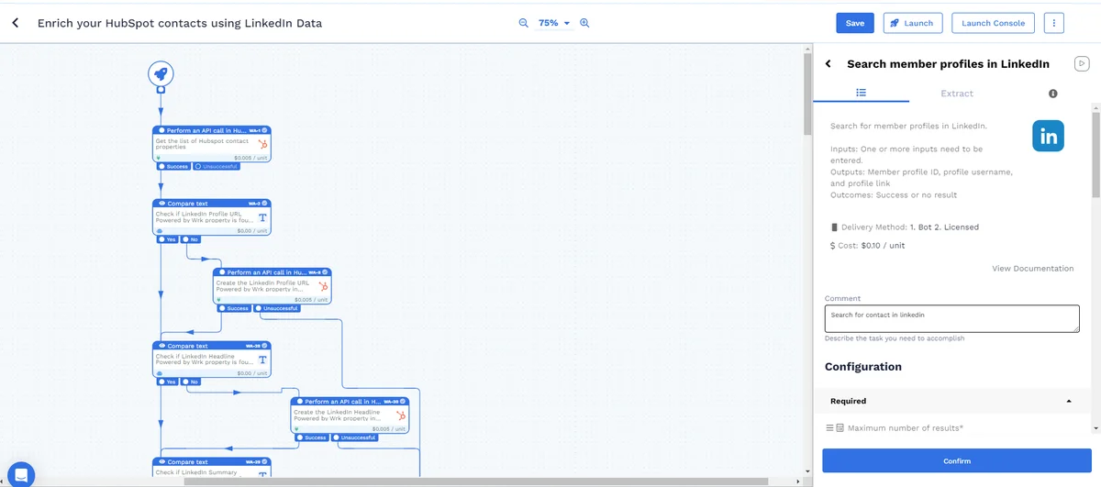Click the text T icon on WA-2 node
This screenshot has width=1101, height=487.
tap(262, 218)
